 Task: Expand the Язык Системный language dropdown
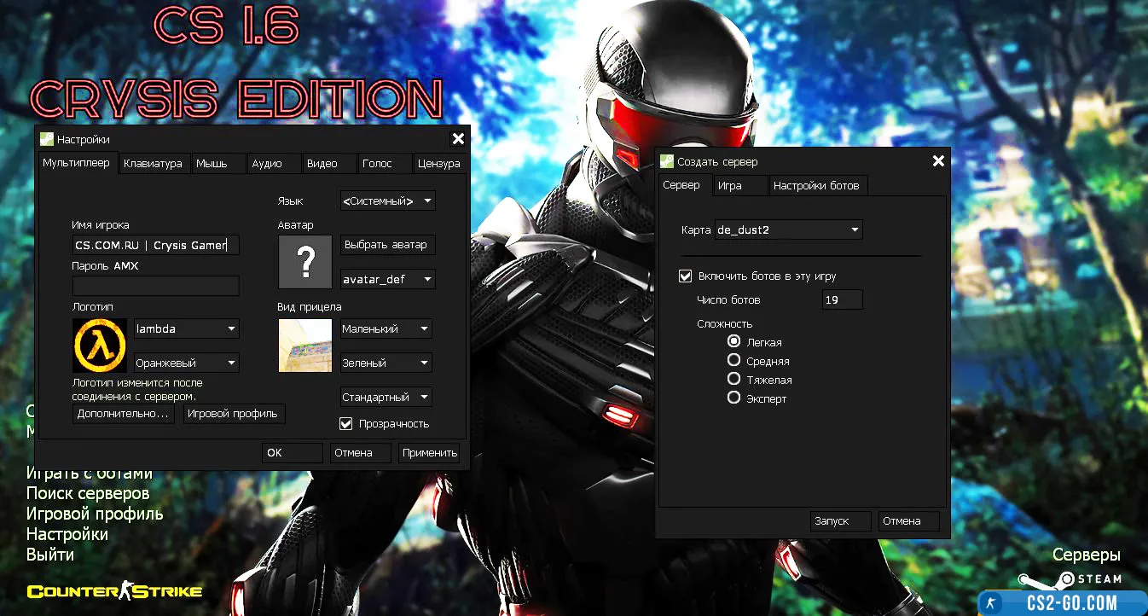pos(387,201)
